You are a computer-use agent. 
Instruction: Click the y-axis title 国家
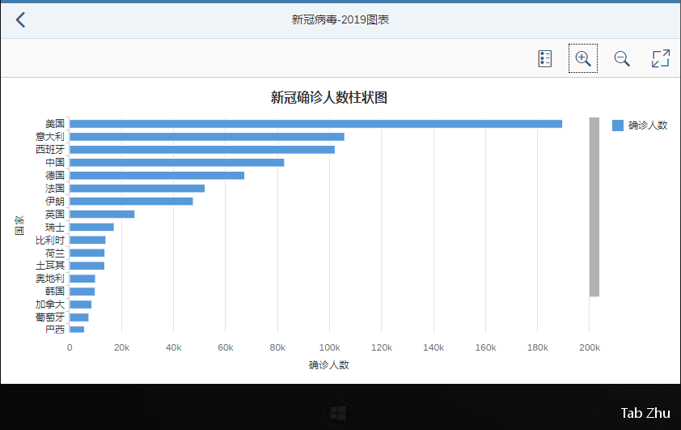pos(19,225)
